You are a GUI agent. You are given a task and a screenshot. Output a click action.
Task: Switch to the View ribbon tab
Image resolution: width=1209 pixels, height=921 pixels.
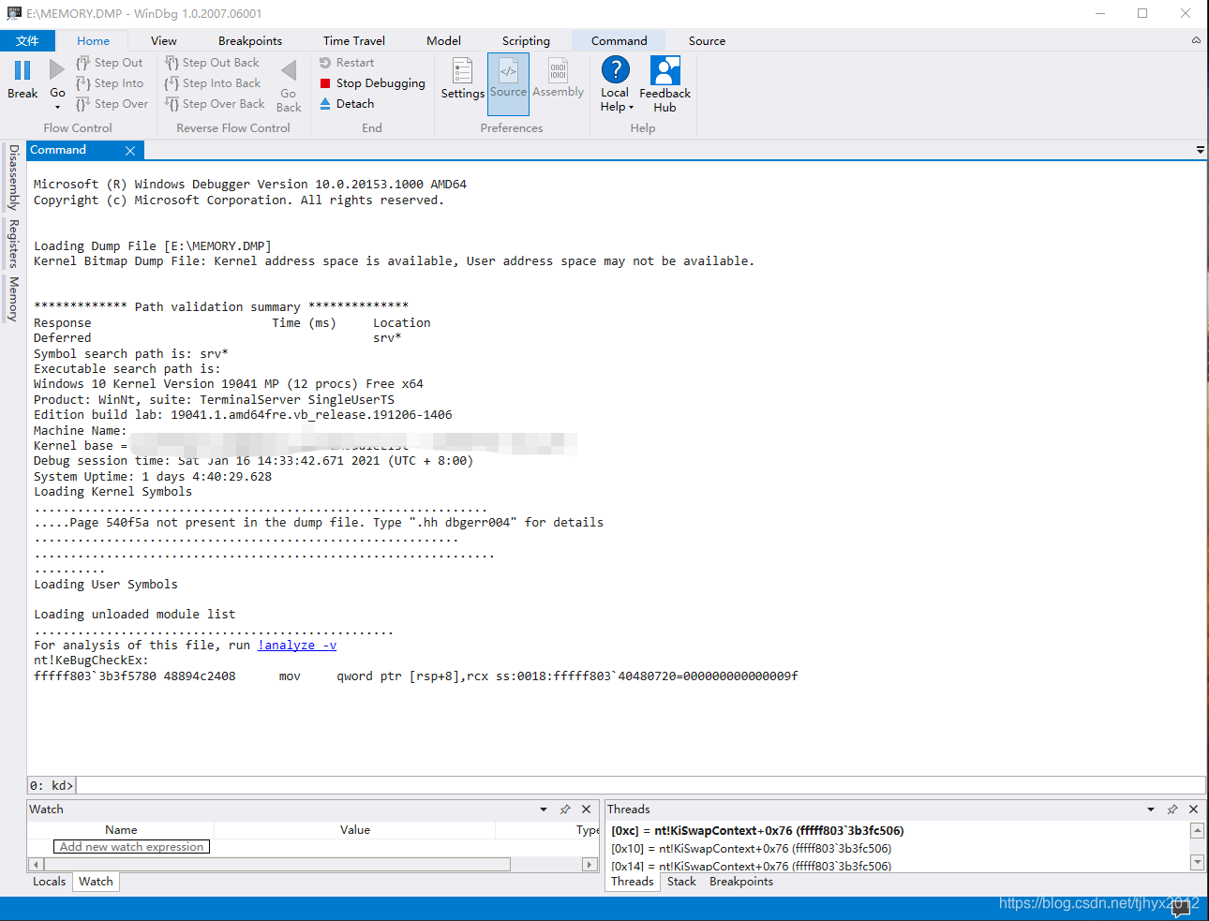point(163,40)
